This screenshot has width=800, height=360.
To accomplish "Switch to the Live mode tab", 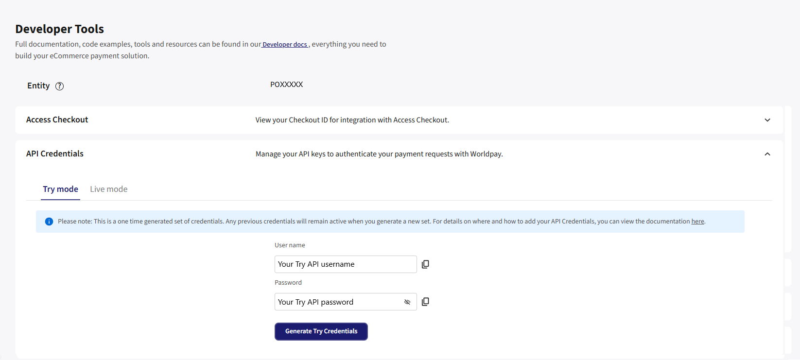I will click(108, 189).
